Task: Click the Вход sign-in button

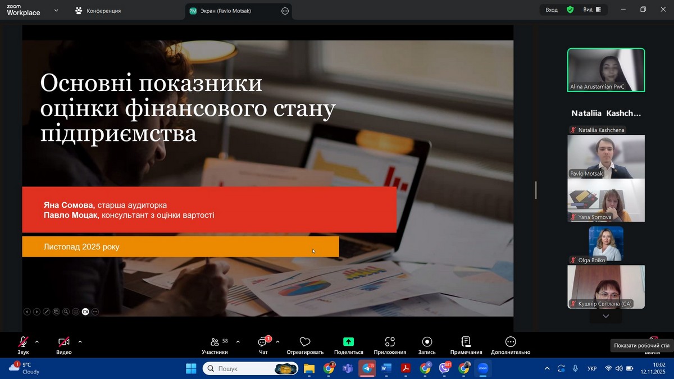Action: (x=552, y=10)
